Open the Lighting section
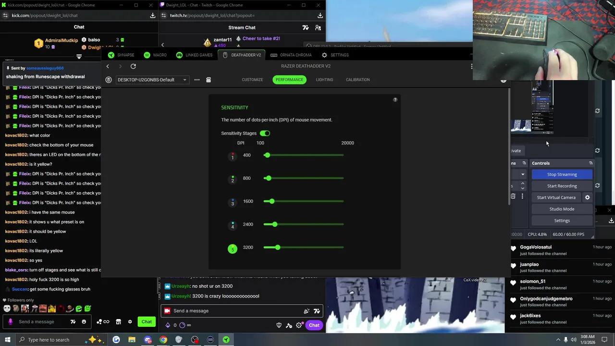Screen dimensions: 615x346 coord(324,80)
